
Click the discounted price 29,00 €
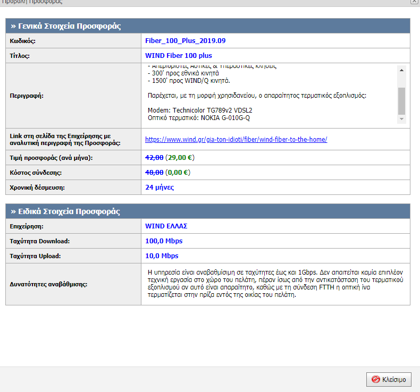pyautogui.click(x=180, y=158)
